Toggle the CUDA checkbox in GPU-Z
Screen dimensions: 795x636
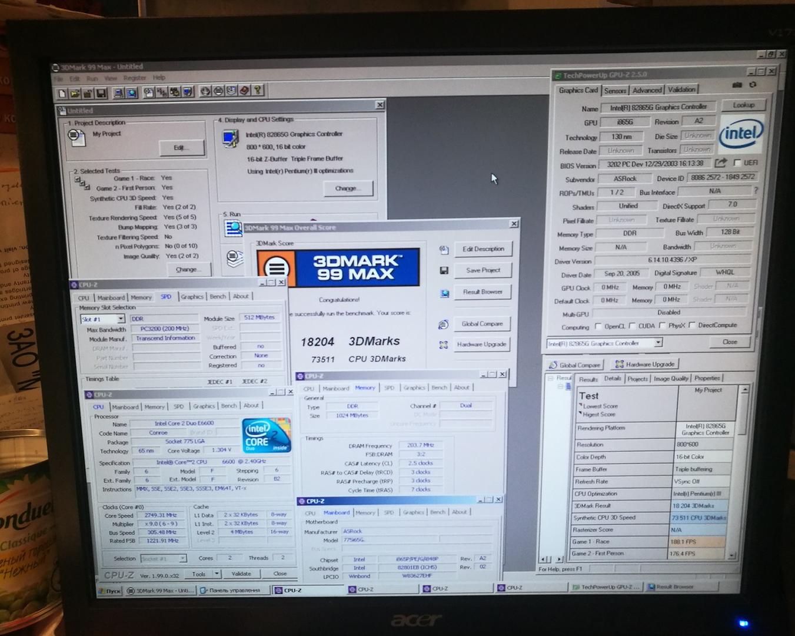coord(632,326)
